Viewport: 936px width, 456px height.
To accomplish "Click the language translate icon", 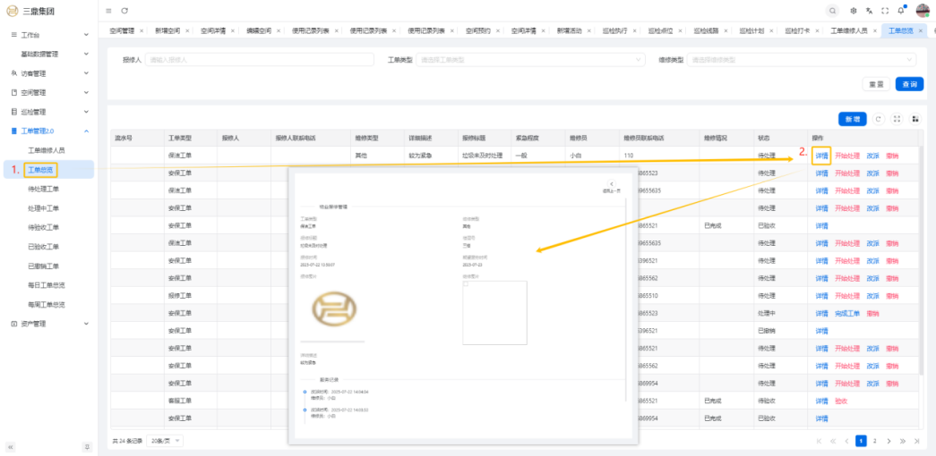I will click(x=869, y=10).
